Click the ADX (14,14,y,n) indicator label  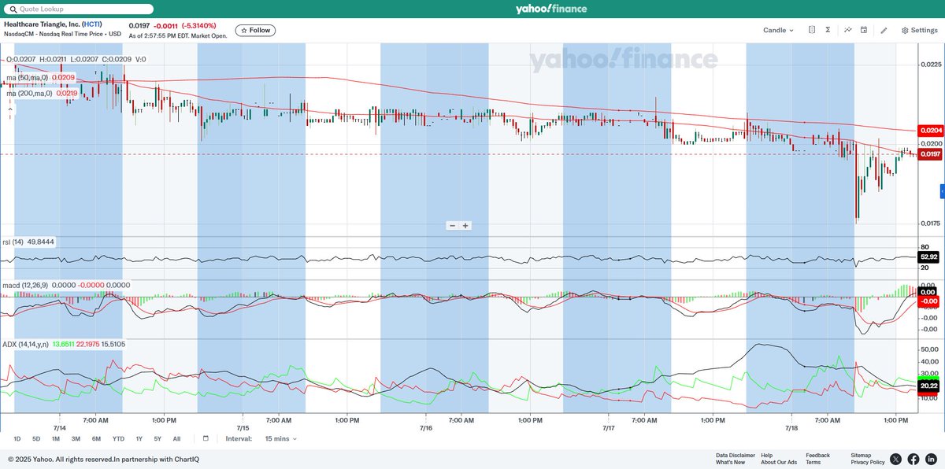click(26, 344)
